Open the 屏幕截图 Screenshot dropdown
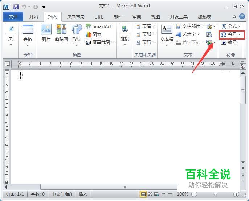Image resolution: width=249 pixels, height=201 pixels. pos(100,42)
